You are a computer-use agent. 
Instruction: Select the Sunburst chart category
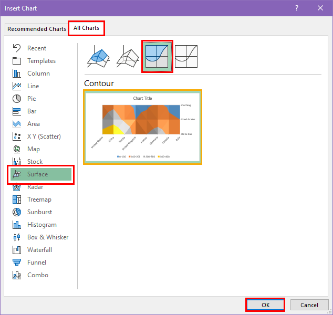pos(41,212)
